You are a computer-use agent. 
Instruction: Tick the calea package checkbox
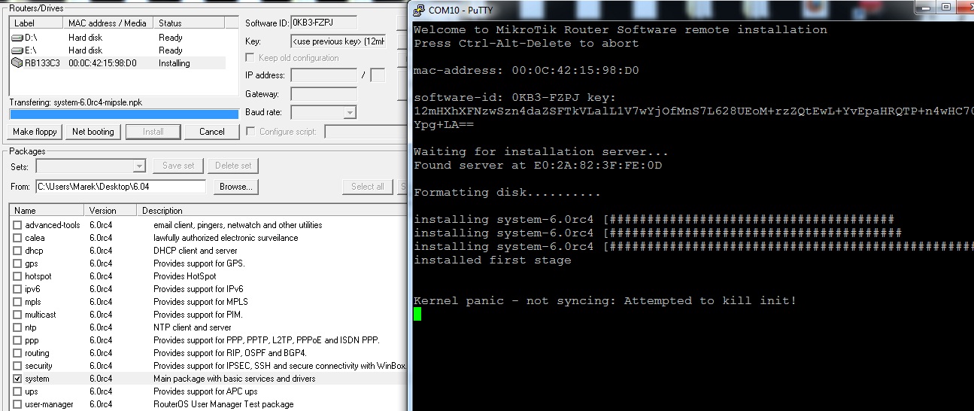tap(17, 238)
